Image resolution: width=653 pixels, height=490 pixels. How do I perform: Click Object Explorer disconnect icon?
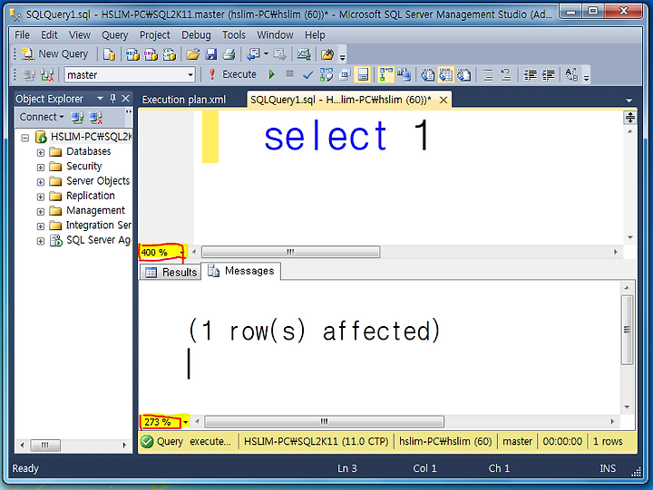point(96,118)
